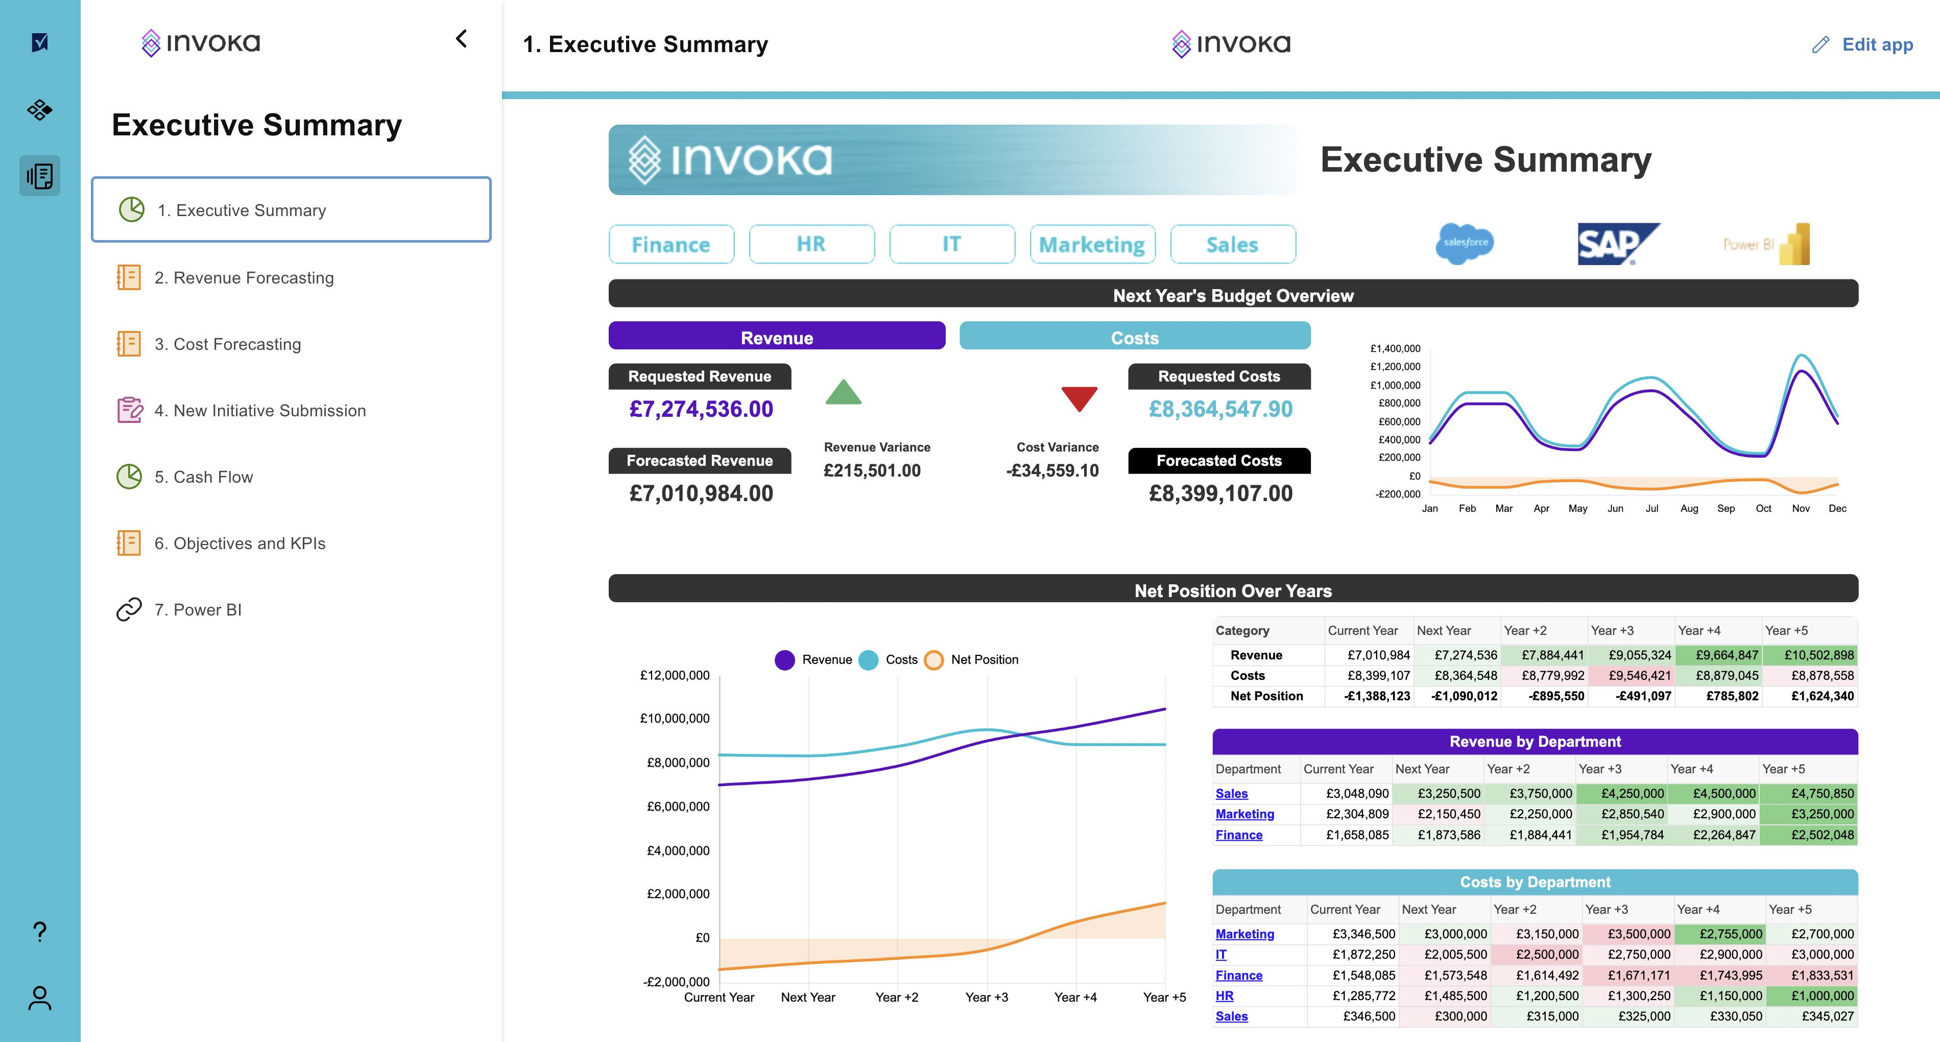Open 6. Objectives and KPIs page
The height and width of the screenshot is (1042, 1940).
(291, 542)
